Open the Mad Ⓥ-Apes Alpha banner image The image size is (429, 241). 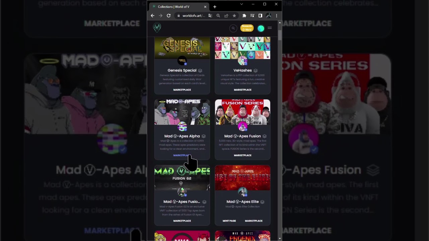coord(182,112)
